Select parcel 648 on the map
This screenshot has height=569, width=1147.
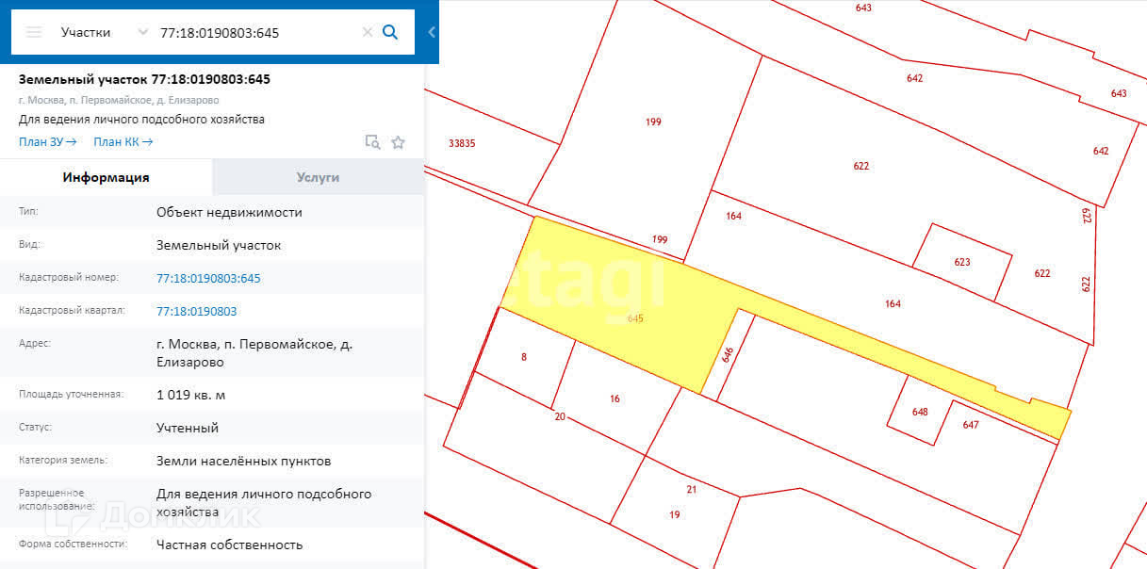pyautogui.click(x=919, y=412)
